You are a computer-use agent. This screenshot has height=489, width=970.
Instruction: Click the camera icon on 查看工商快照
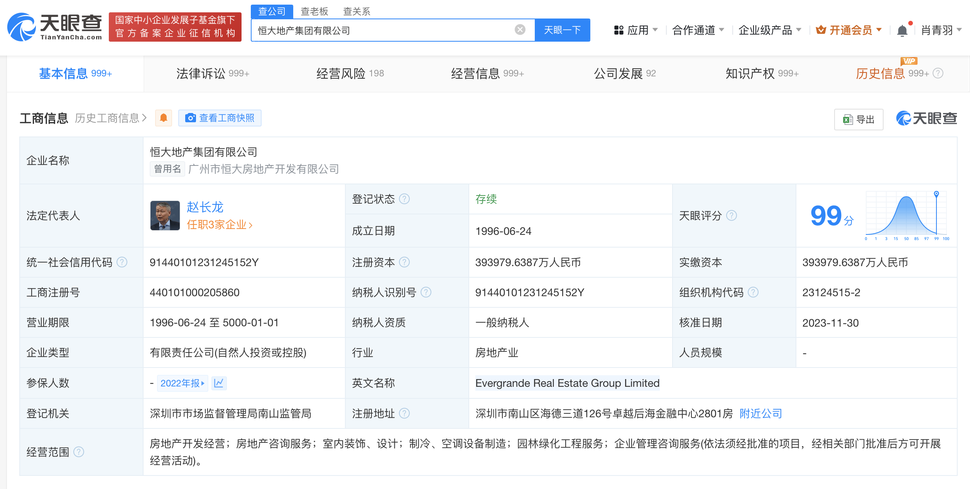click(x=190, y=118)
